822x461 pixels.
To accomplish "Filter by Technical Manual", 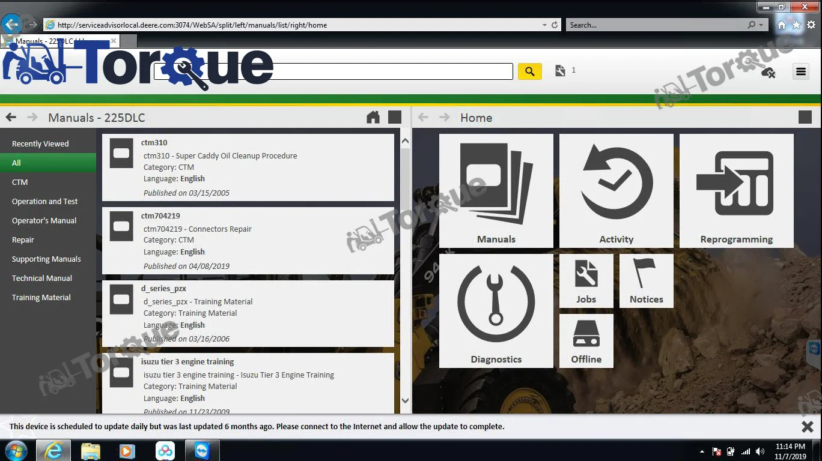I will click(48, 279).
